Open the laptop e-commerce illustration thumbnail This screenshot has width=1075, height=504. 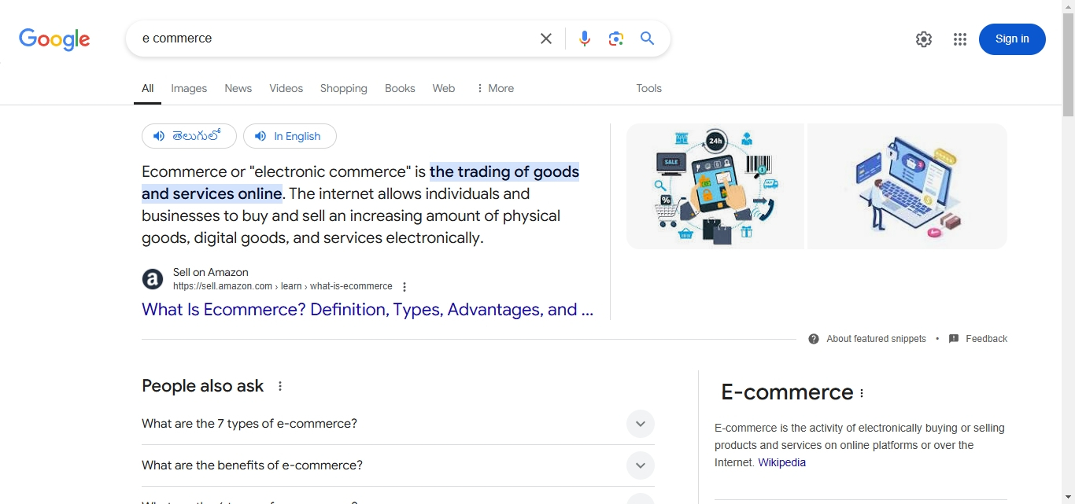pyautogui.click(x=907, y=186)
